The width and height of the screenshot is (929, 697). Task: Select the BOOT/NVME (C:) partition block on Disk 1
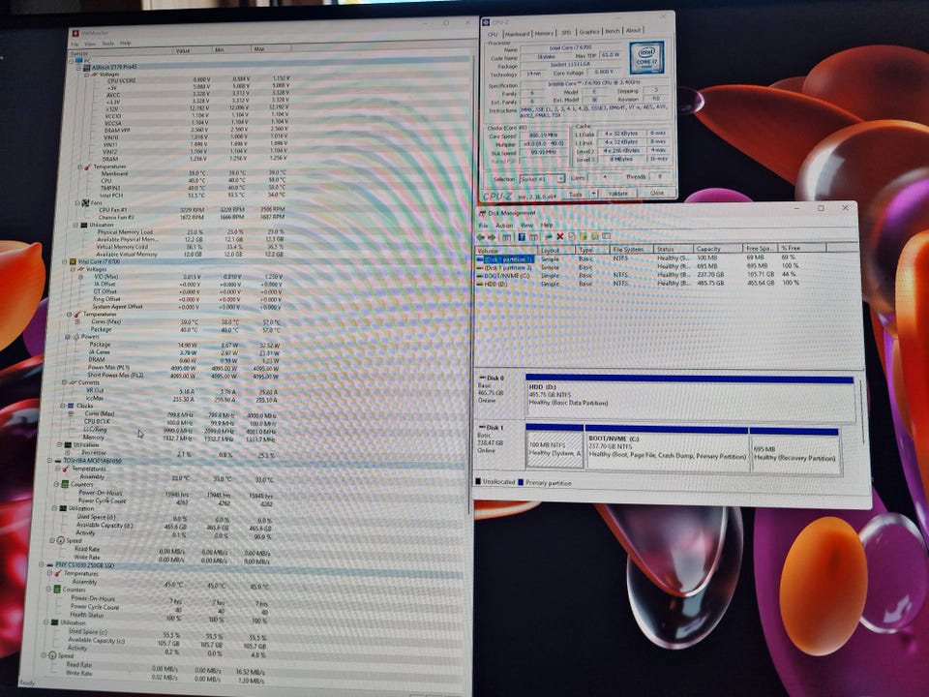tap(667, 447)
